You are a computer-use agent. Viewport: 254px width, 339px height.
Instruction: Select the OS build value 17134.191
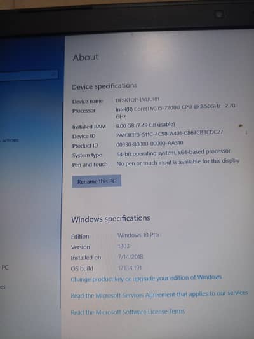[130, 268]
